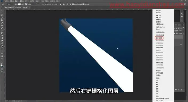Choose 红色 label color in context menu
Screen dimensions: 188x102
pos(157,80)
